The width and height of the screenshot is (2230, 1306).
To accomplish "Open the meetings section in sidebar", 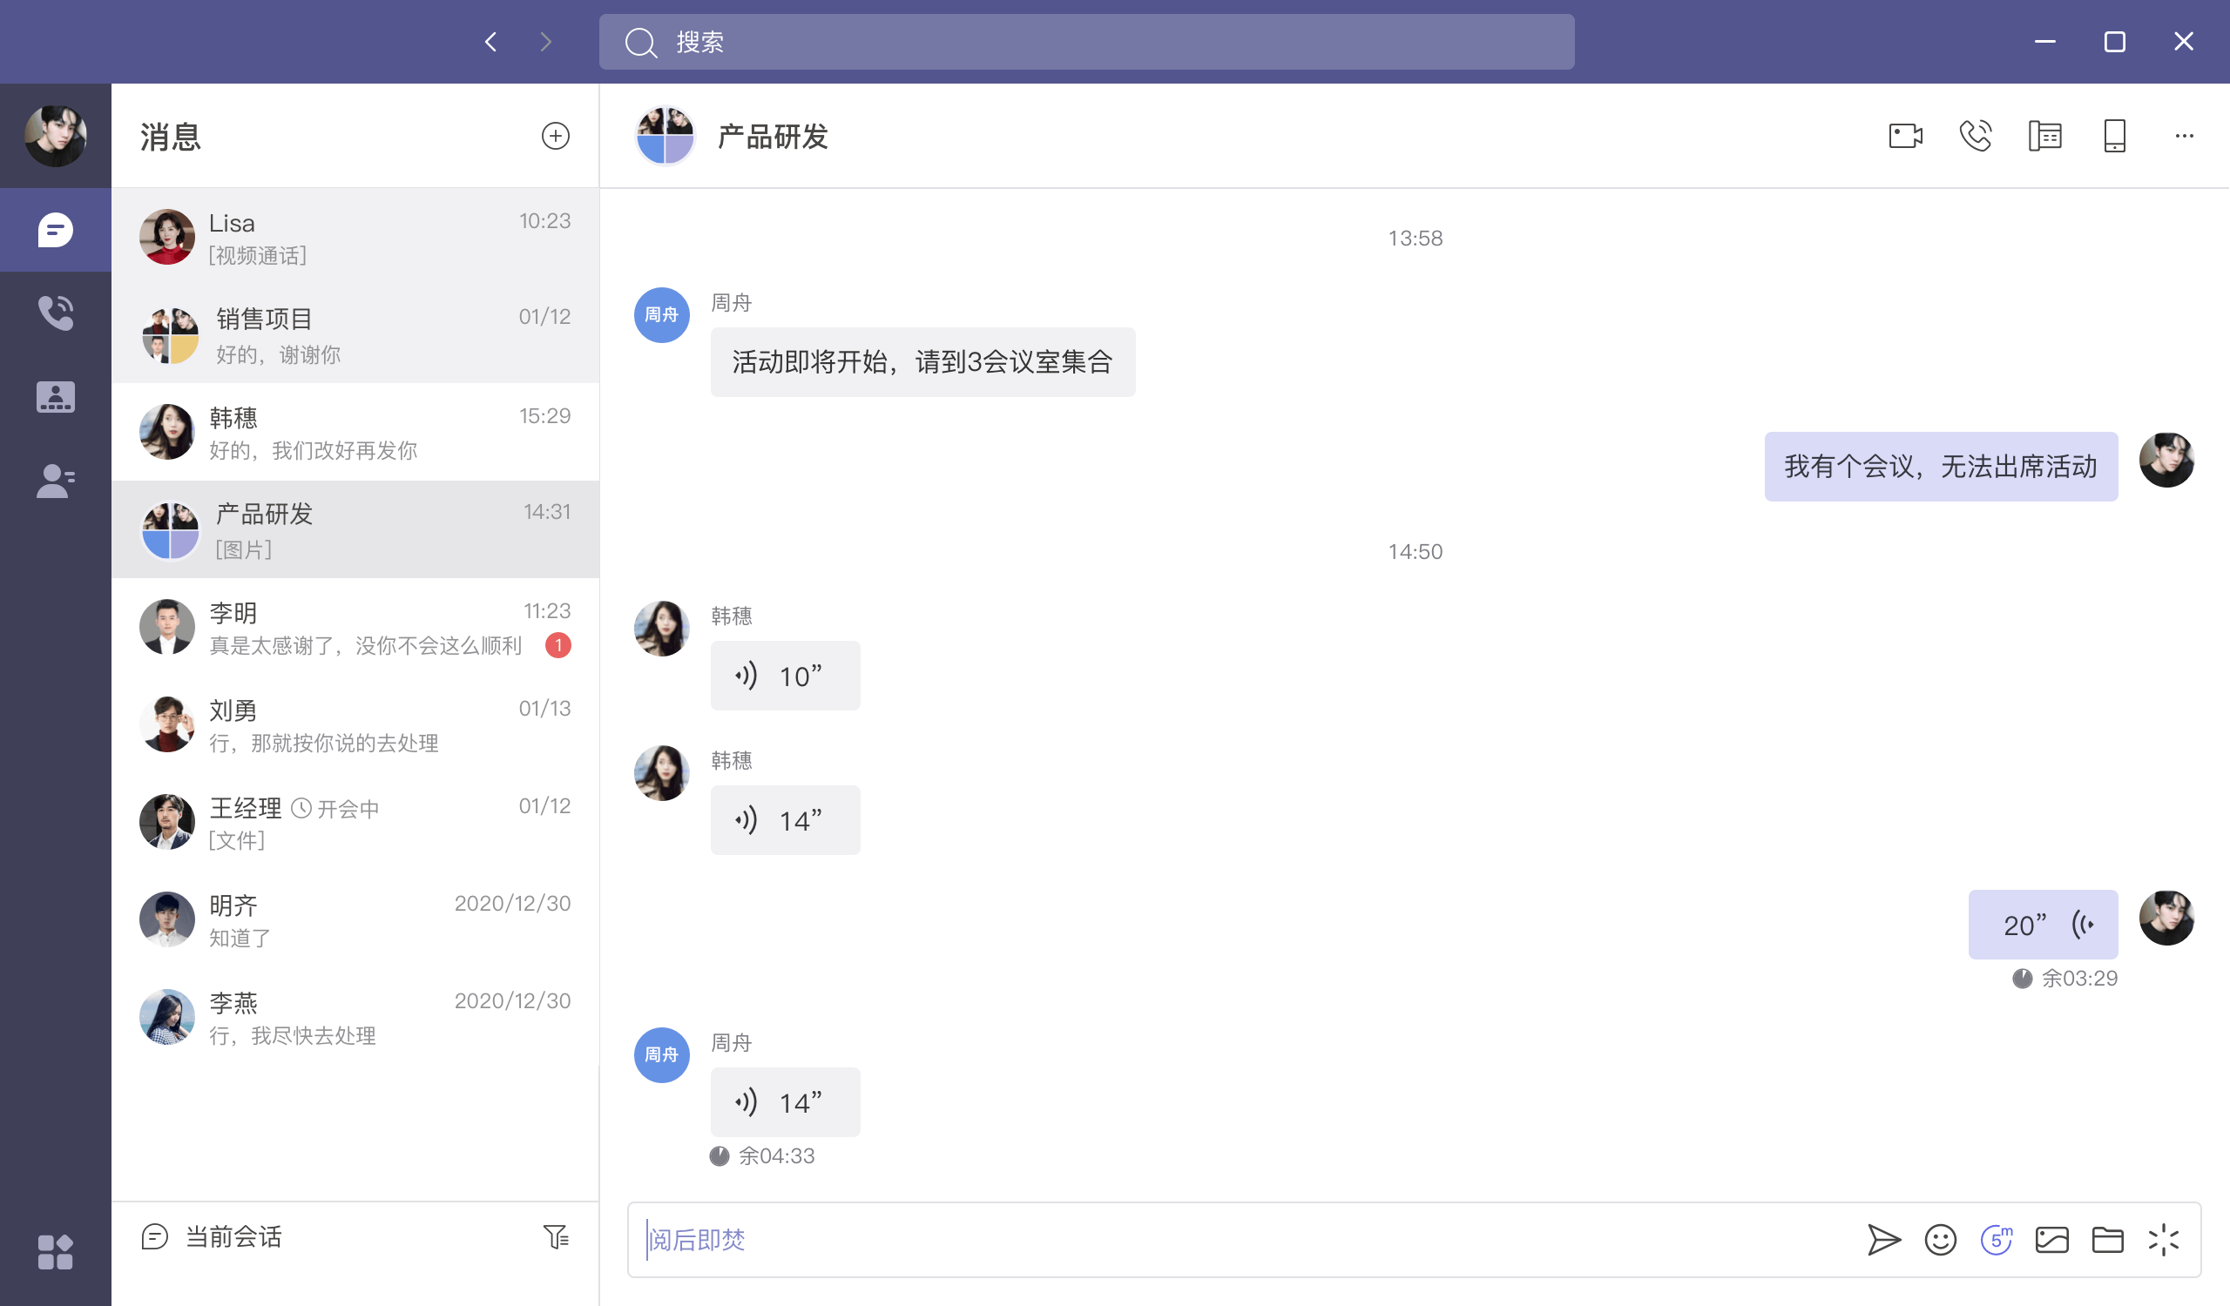I will [55, 397].
